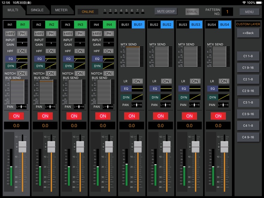Viewport: 264px width, 198px height.
Task: Click the C2 1-8 layer button
Action: click(x=248, y=79)
